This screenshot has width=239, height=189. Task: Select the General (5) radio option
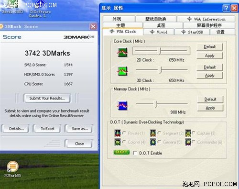[159, 142]
